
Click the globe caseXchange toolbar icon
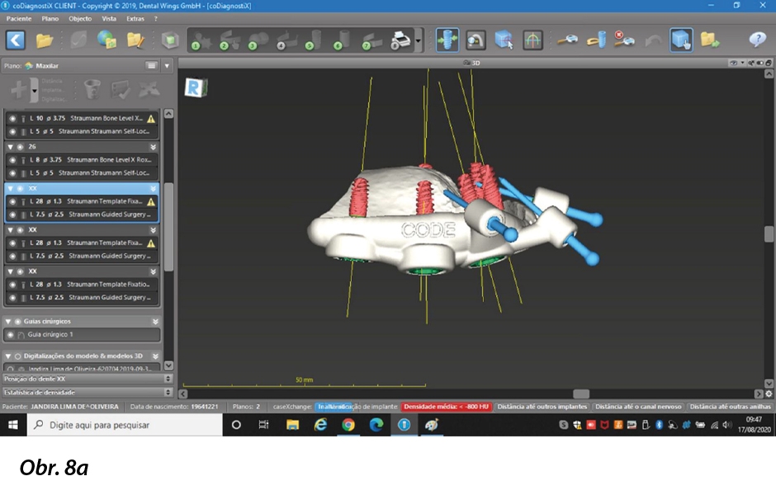pyautogui.click(x=106, y=40)
